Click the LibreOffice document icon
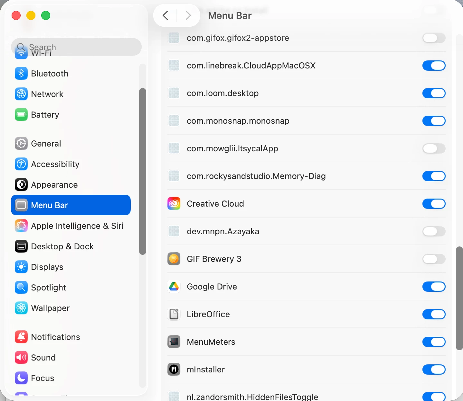This screenshot has height=401, width=463. [174, 314]
